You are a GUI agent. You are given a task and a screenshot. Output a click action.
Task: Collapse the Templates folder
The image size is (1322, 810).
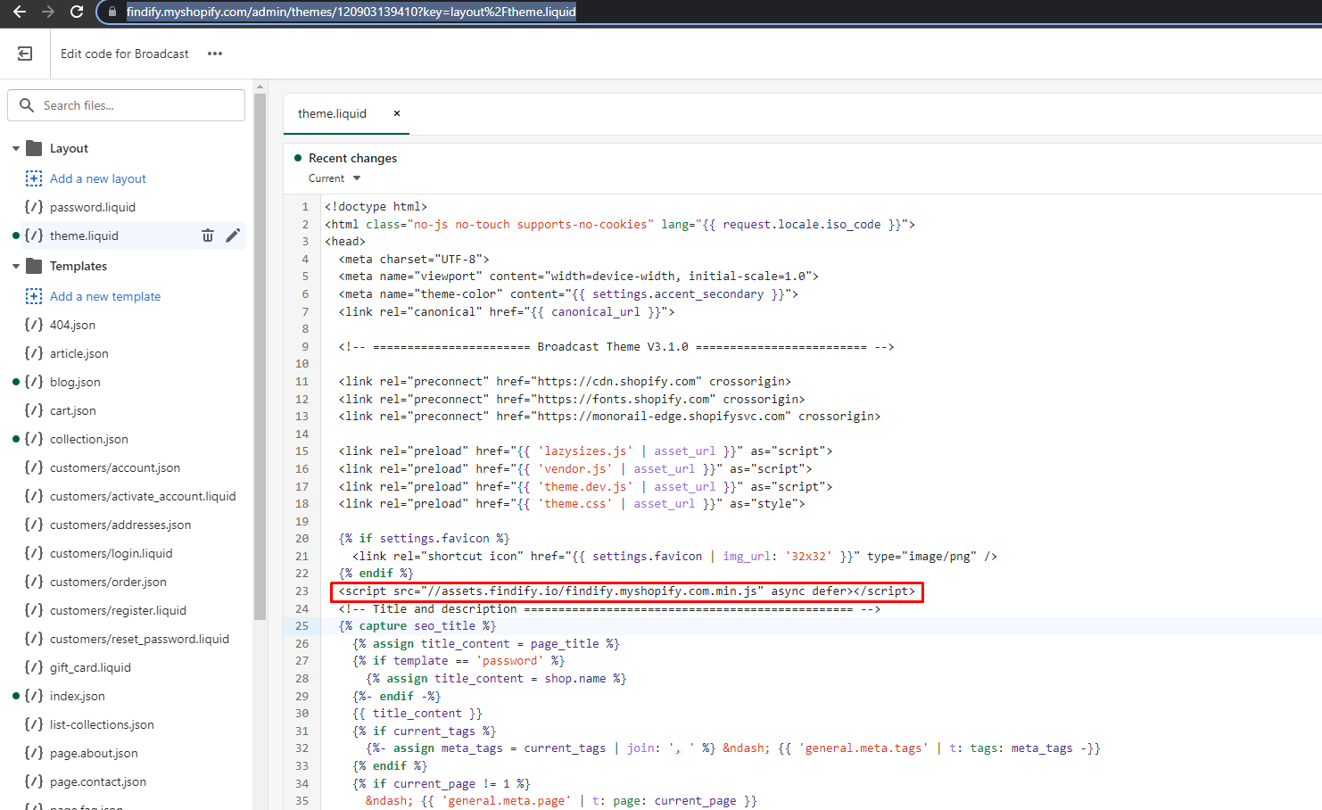[x=16, y=266]
